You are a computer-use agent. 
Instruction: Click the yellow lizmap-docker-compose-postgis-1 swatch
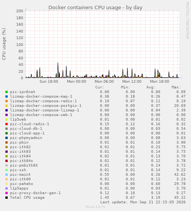pyautogui.click(x=7, y=106)
